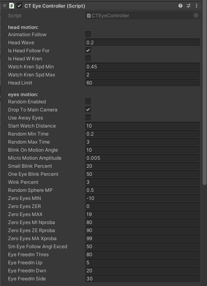Click the Micro Motion Amplitude field
Image resolution: width=207 pixels, height=286 pixels.
[143, 158]
